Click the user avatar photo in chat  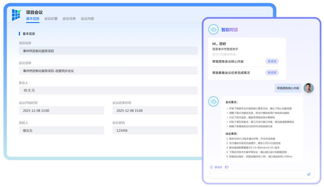(x=309, y=88)
